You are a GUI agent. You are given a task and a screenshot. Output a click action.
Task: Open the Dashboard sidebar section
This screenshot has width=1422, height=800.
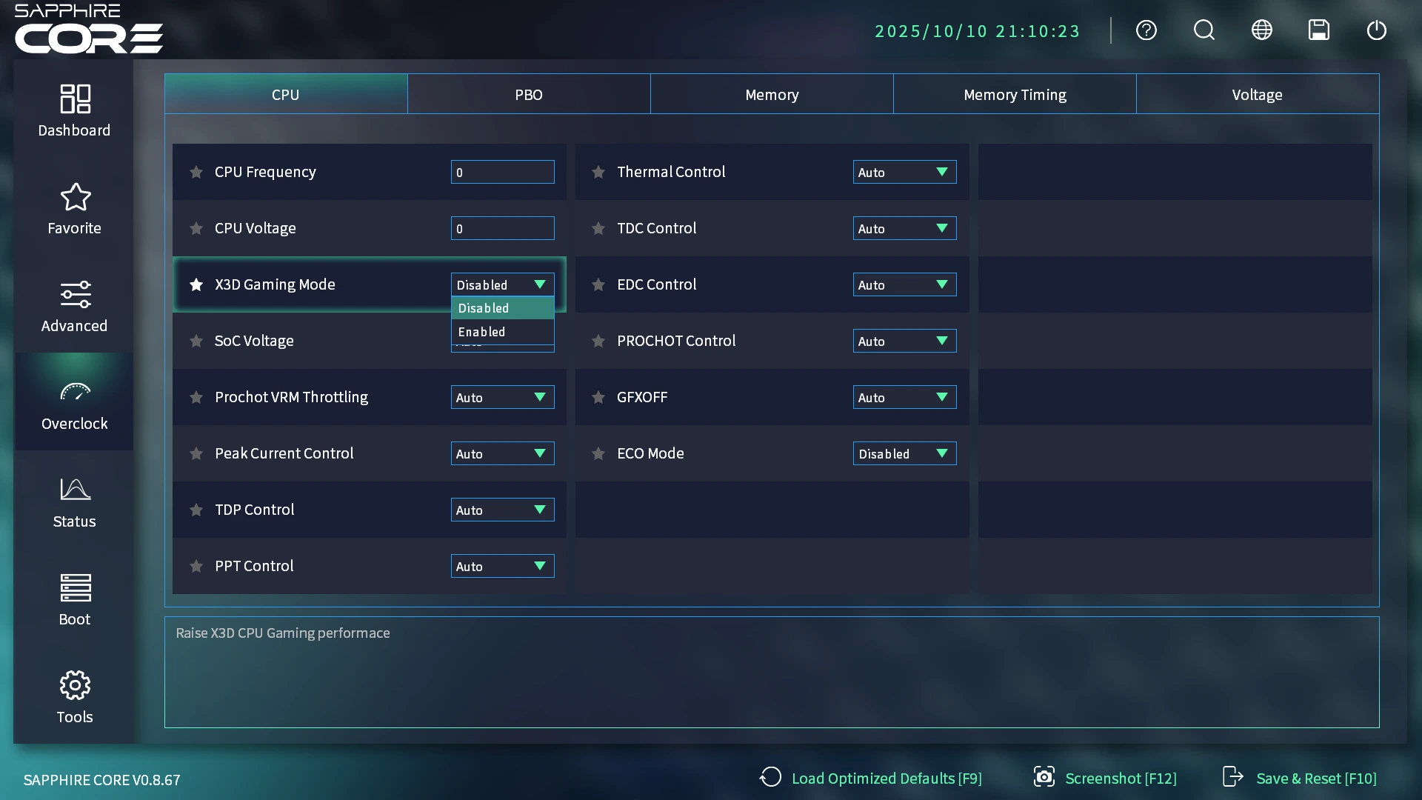(x=74, y=110)
